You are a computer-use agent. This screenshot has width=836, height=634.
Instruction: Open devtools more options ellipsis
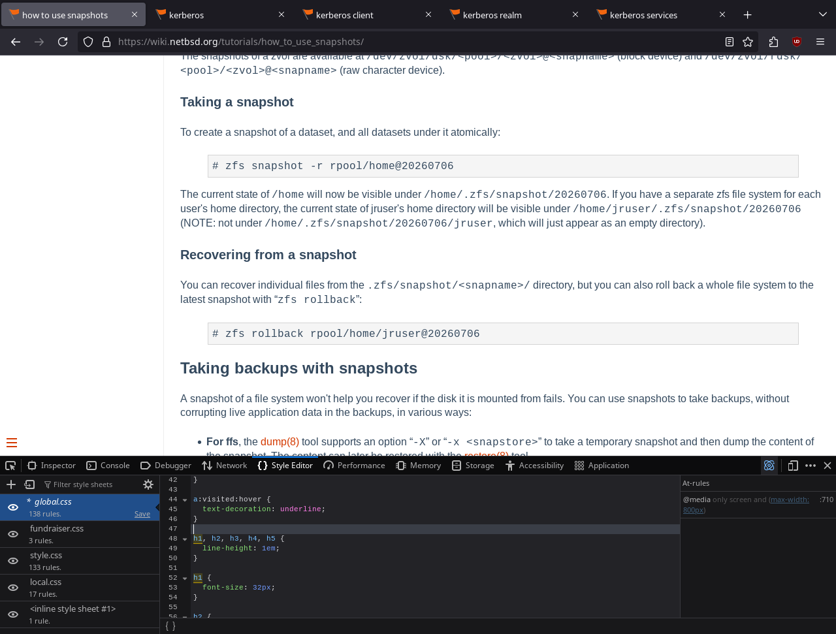811,466
